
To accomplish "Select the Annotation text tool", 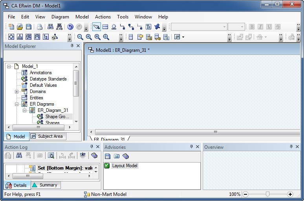I will [x=148, y=27].
